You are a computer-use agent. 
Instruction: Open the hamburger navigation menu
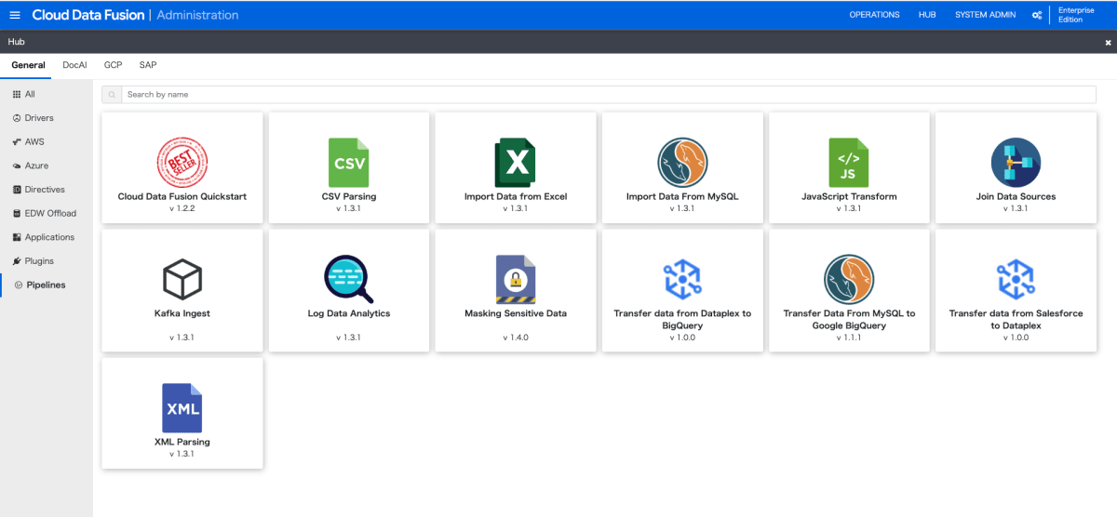(15, 15)
